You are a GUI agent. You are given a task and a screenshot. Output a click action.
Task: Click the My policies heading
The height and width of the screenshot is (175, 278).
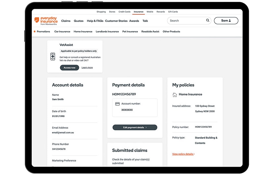click(183, 85)
